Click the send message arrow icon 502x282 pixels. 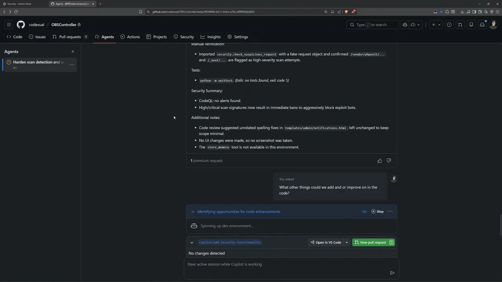pos(392,273)
